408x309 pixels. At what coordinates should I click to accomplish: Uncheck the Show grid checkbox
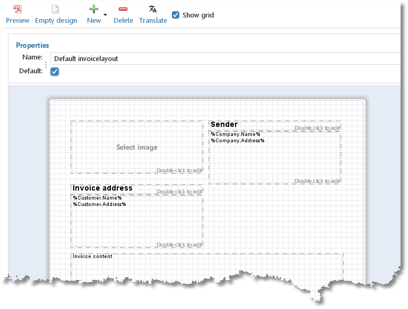click(176, 15)
